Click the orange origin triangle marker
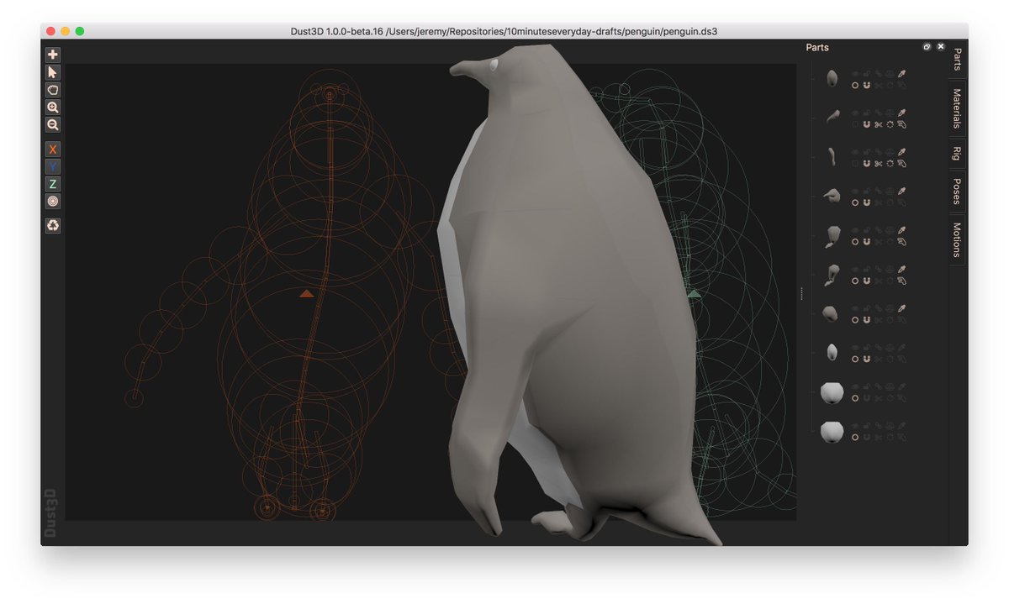 point(307,293)
